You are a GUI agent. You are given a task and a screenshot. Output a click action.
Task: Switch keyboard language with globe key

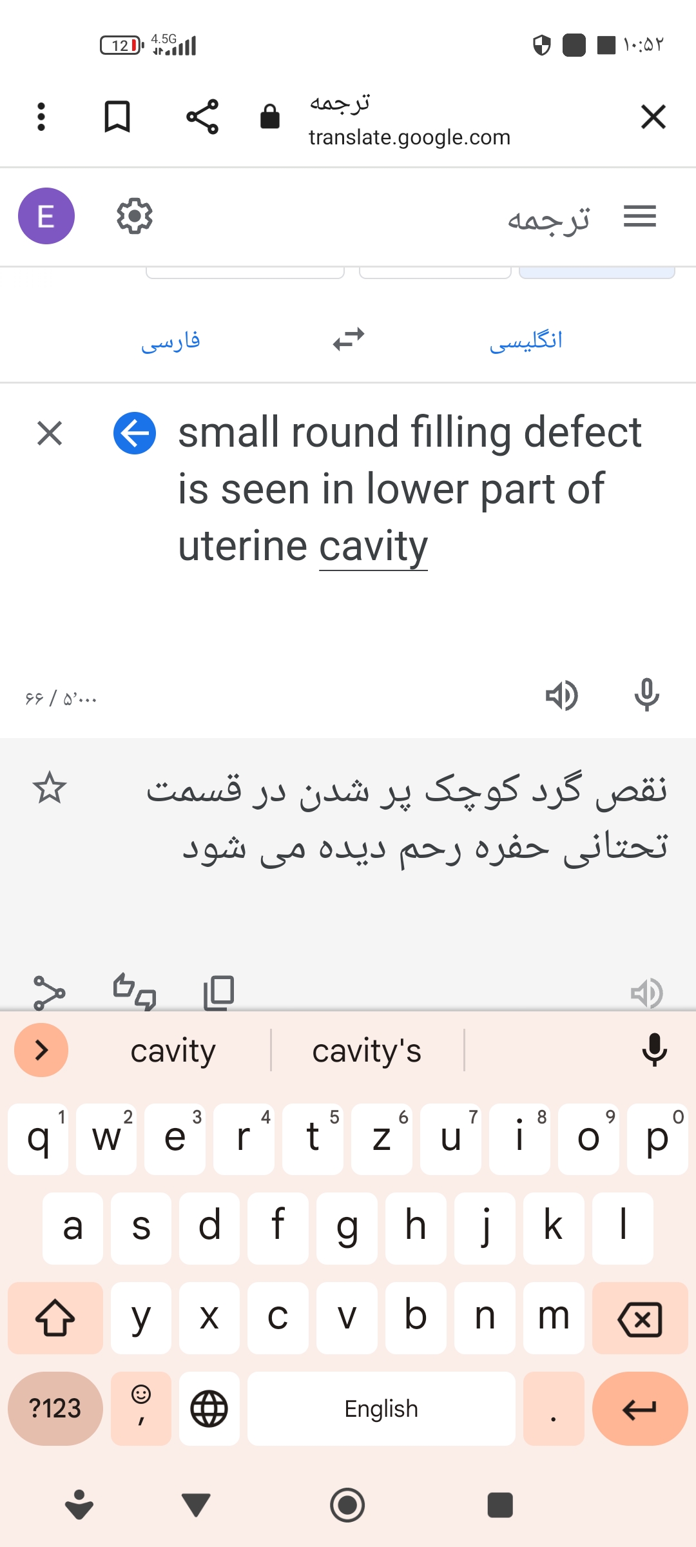pyautogui.click(x=209, y=1408)
